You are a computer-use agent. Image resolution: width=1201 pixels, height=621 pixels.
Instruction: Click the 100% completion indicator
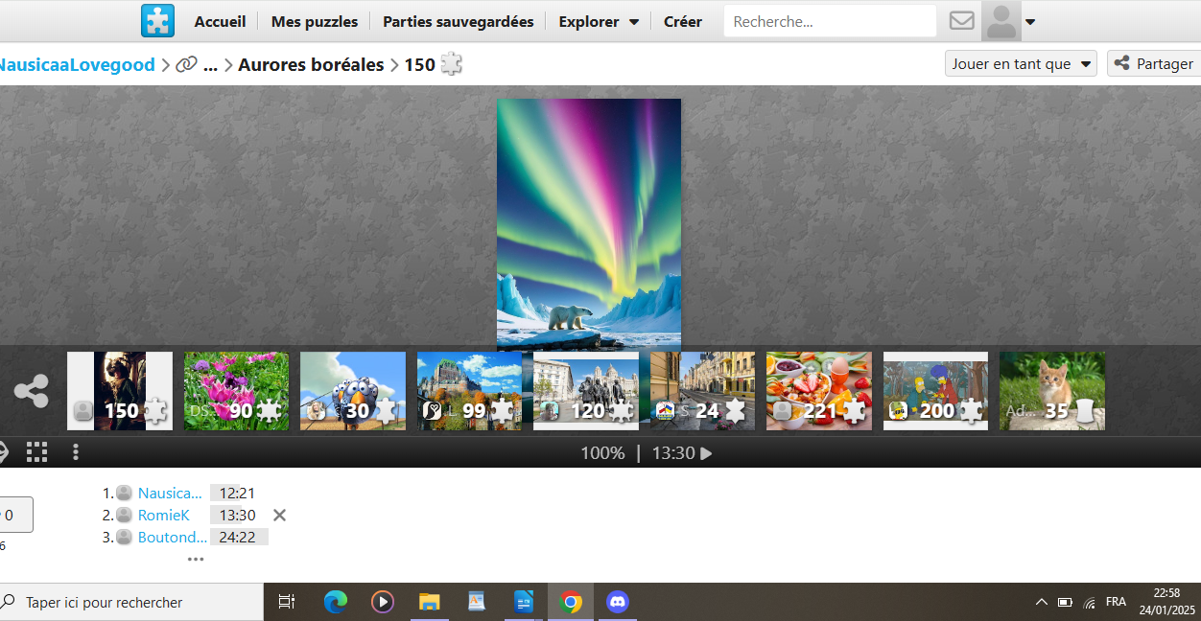602,452
